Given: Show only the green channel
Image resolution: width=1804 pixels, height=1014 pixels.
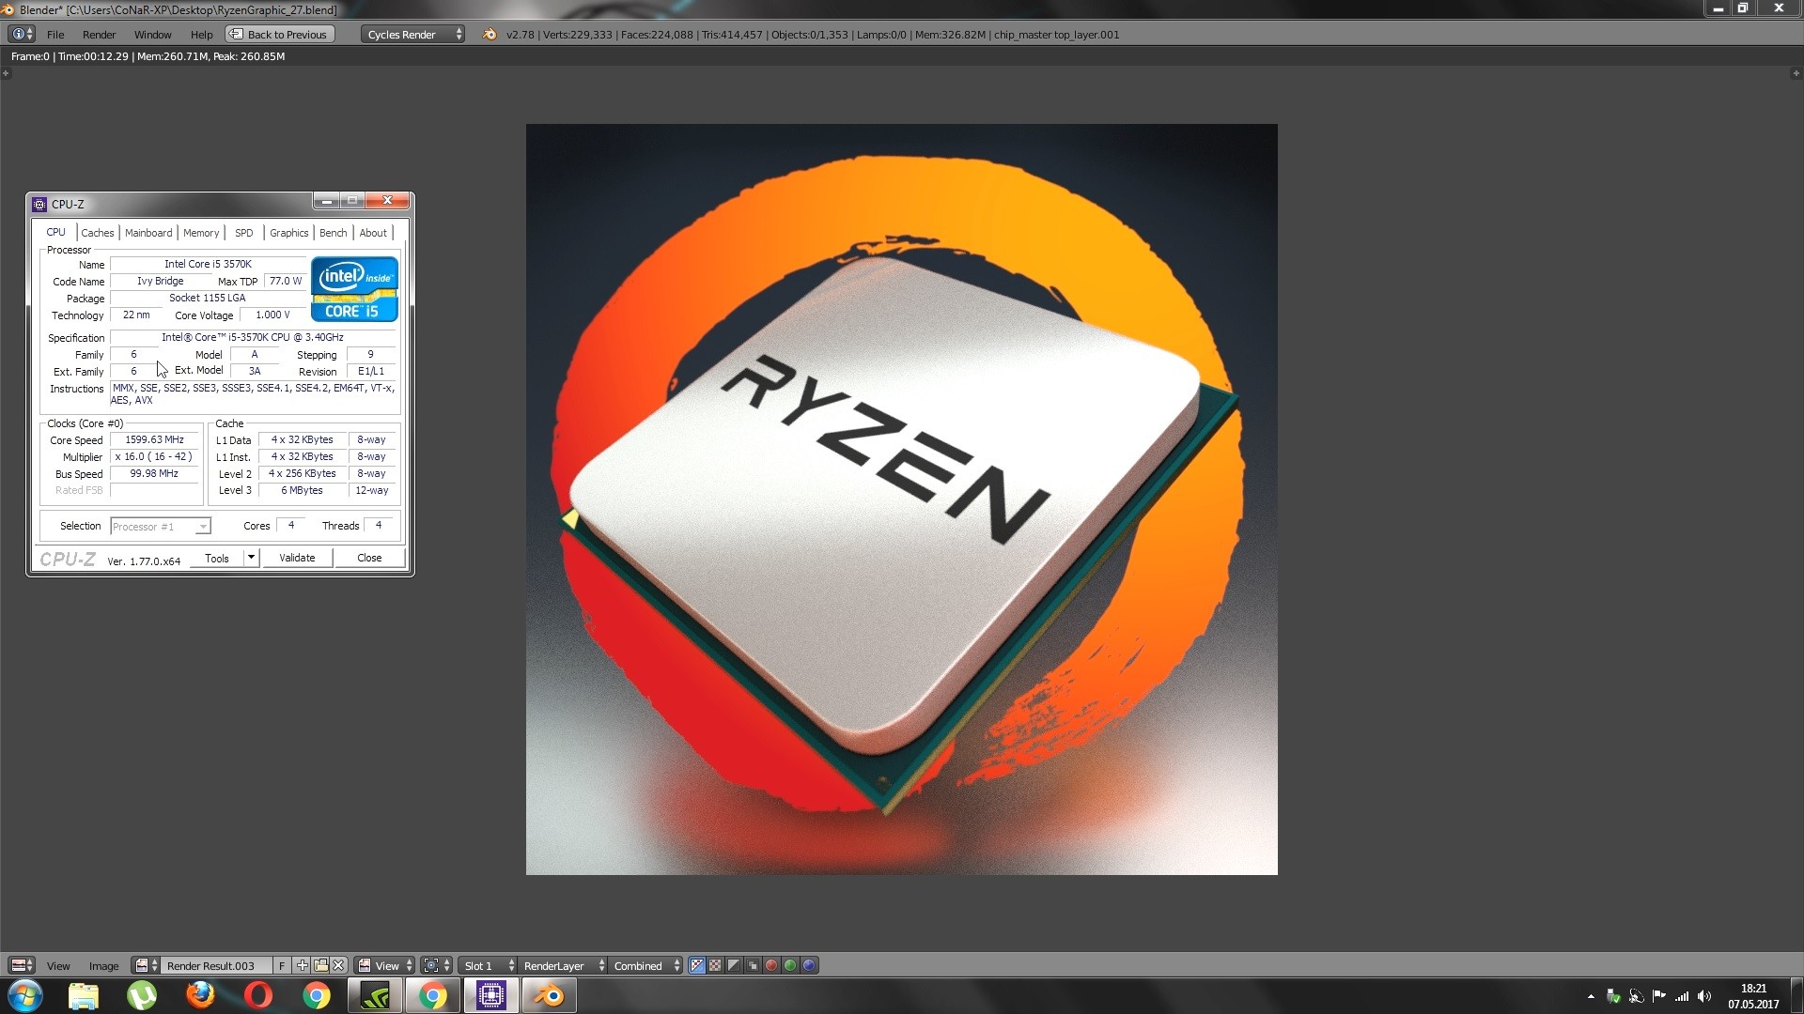Looking at the screenshot, I should 791,965.
